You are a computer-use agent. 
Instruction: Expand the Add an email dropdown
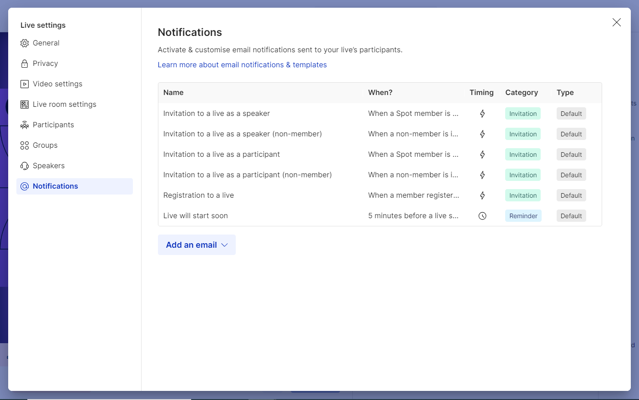tap(197, 245)
